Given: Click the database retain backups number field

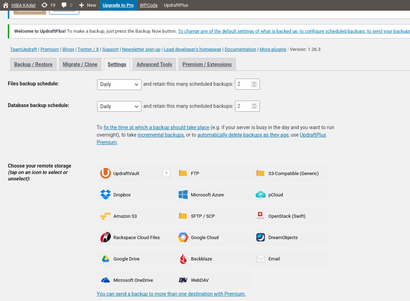Looking at the screenshot, I should [x=247, y=106].
